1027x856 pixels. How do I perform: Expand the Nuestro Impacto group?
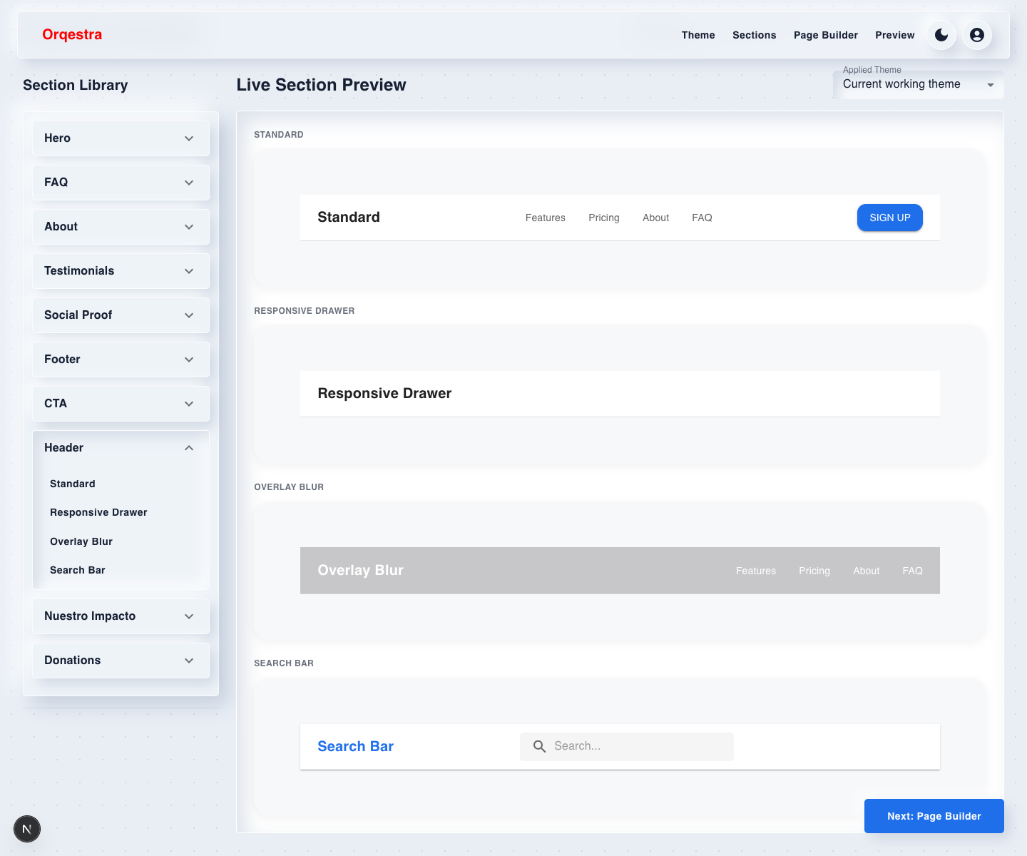pyautogui.click(x=121, y=616)
